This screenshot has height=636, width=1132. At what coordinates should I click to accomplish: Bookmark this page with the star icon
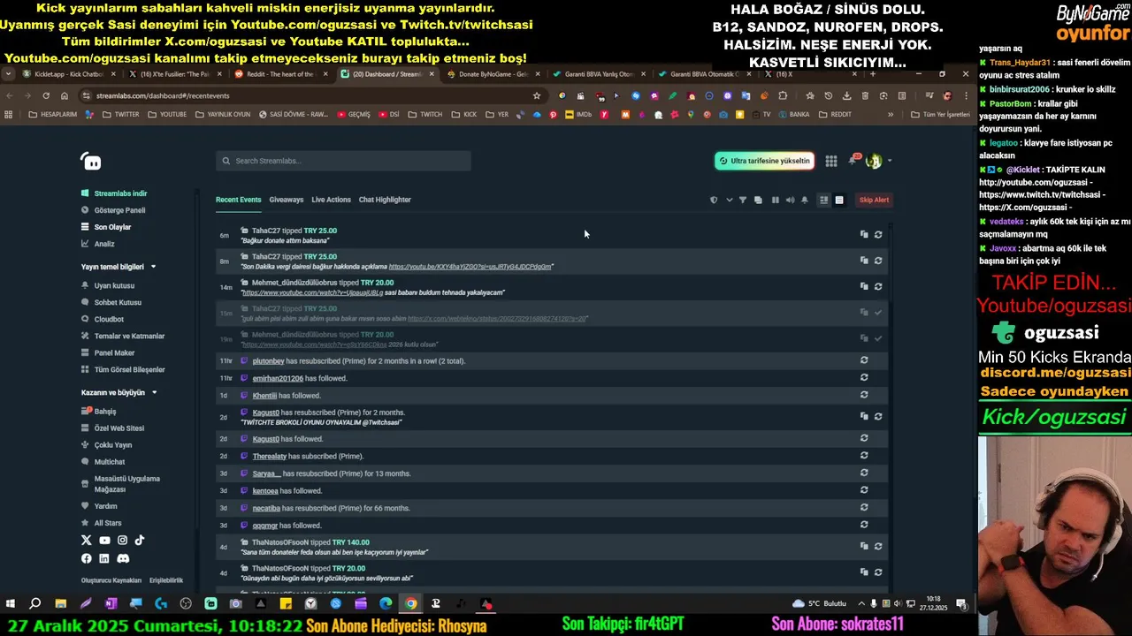coord(536,95)
